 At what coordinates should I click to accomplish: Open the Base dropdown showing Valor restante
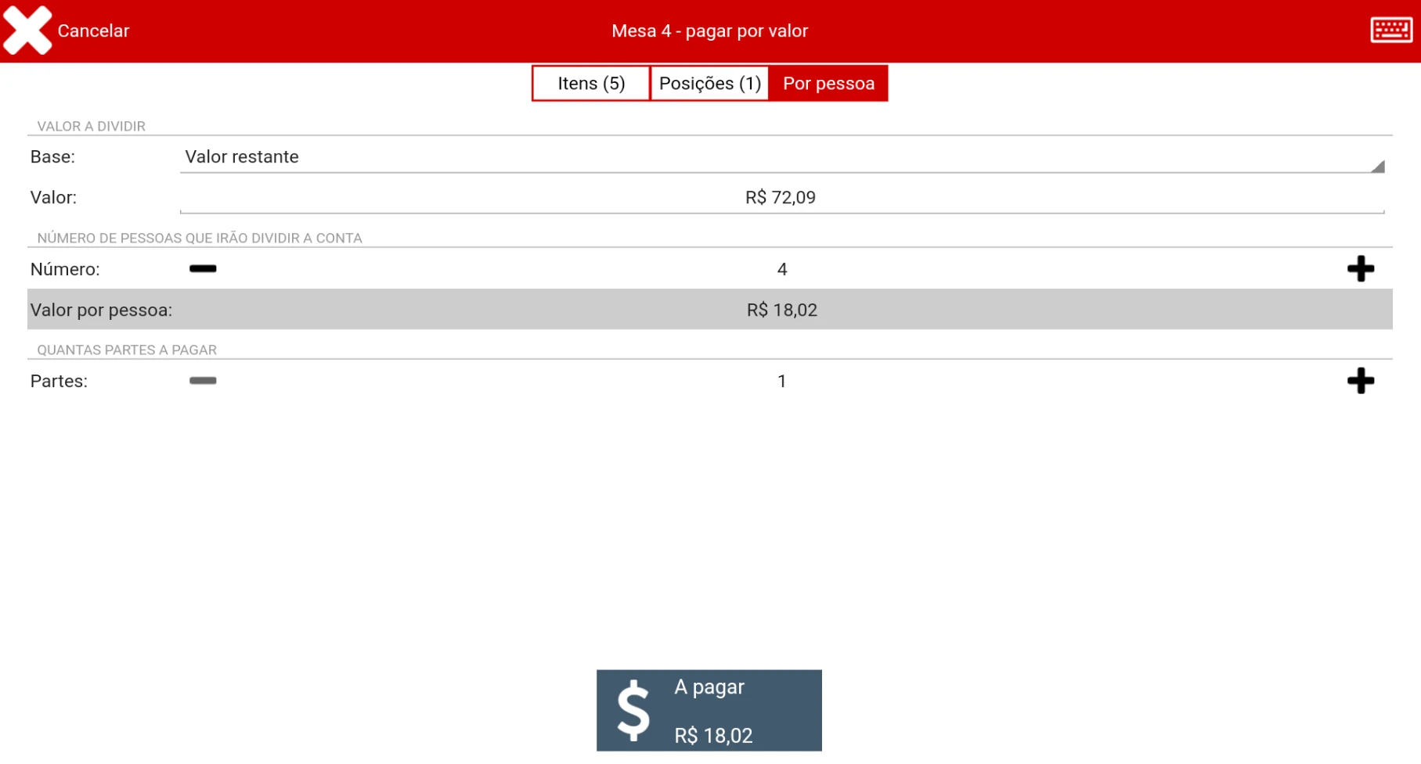pos(782,157)
